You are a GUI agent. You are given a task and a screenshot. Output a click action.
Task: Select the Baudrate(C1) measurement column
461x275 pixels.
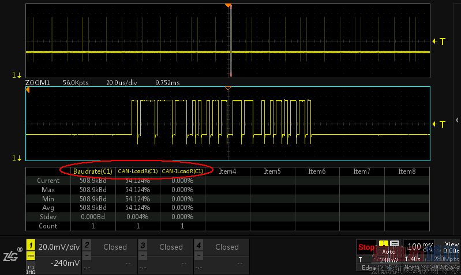click(x=92, y=171)
